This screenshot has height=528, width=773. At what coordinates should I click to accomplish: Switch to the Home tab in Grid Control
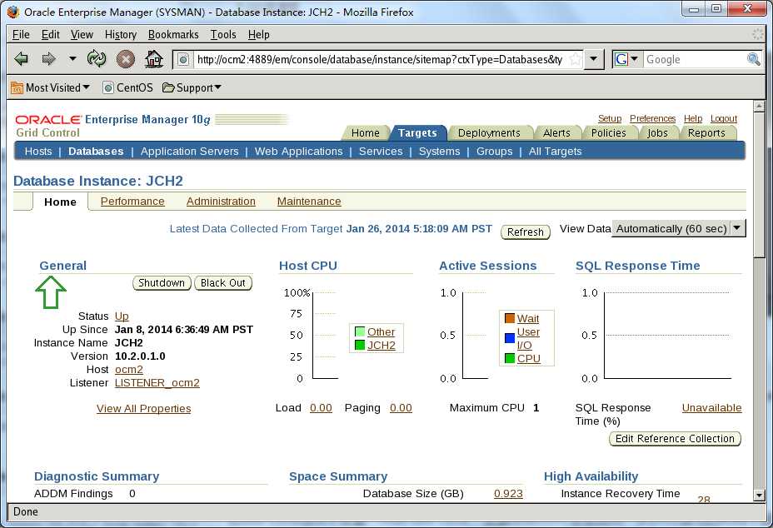(x=366, y=133)
